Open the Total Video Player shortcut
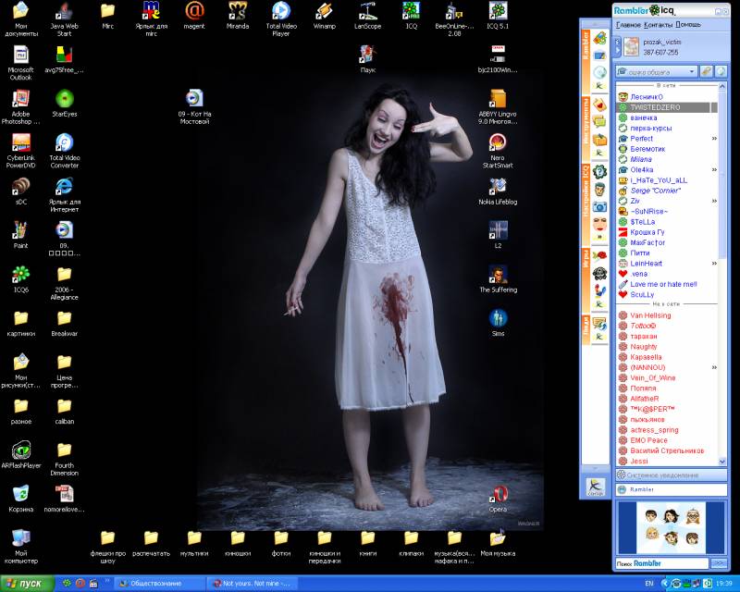This screenshot has width=740, height=592. [x=280, y=11]
